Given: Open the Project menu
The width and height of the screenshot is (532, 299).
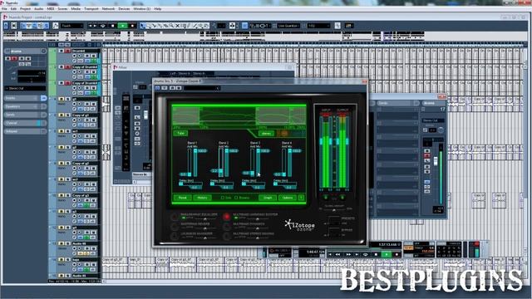Looking at the screenshot, I should click(x=26, y=9).
